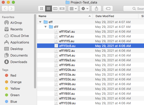Click the audio file icon of eff1f0a1.au
The height and width of the screenshot is (105, 144).
56,32
